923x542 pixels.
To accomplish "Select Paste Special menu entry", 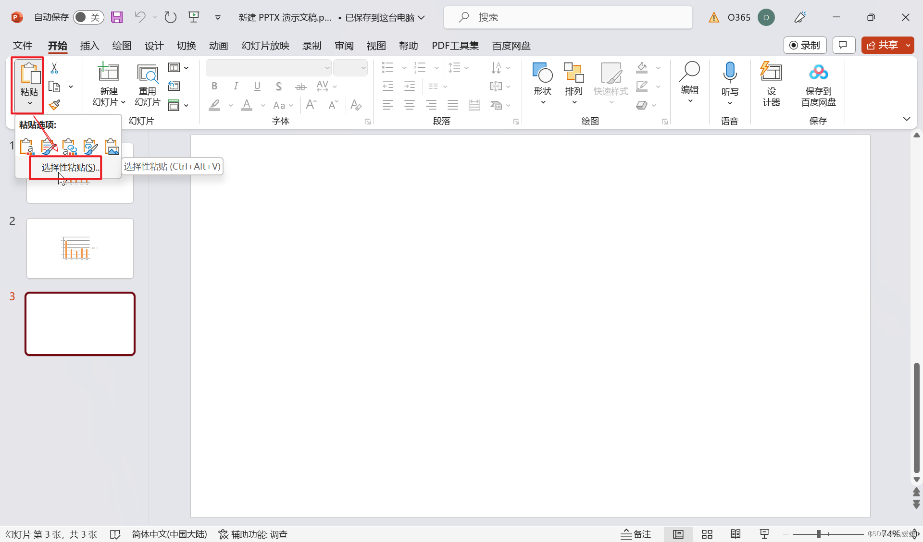I will click(x=70, y=167).
